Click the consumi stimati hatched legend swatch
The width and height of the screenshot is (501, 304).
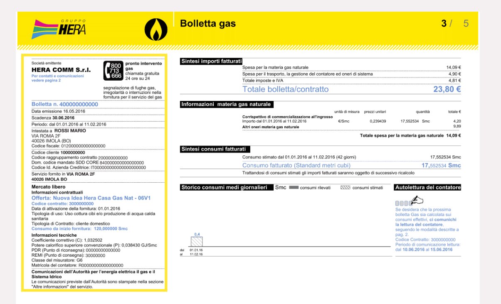click(x=345, y=188)
